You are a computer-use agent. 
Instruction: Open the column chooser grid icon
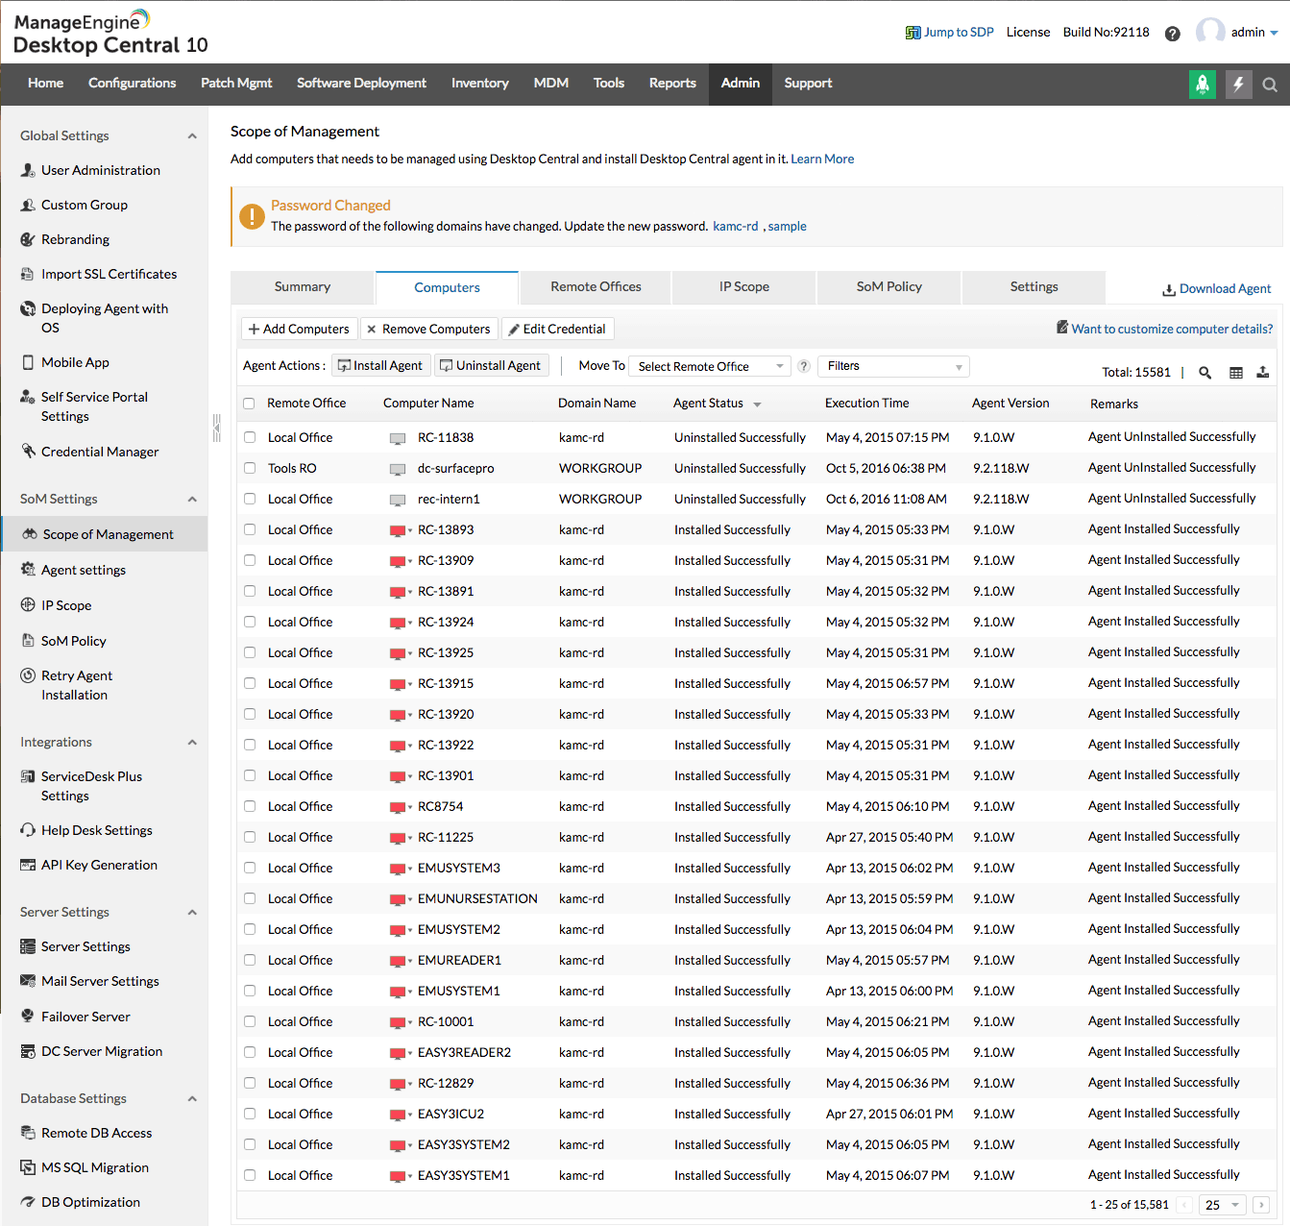(1236, 373)
